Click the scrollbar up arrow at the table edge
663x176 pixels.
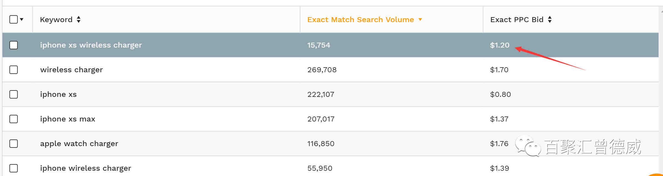tap(661, 12)
